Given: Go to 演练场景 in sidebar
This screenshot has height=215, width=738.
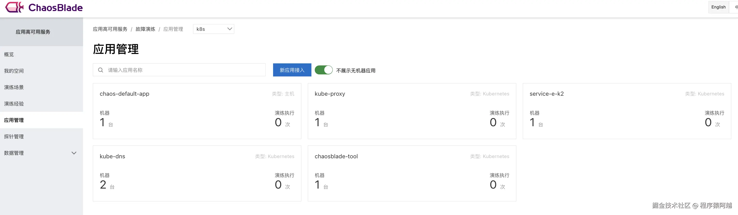Looking at the screenshot, I should 14,87.
